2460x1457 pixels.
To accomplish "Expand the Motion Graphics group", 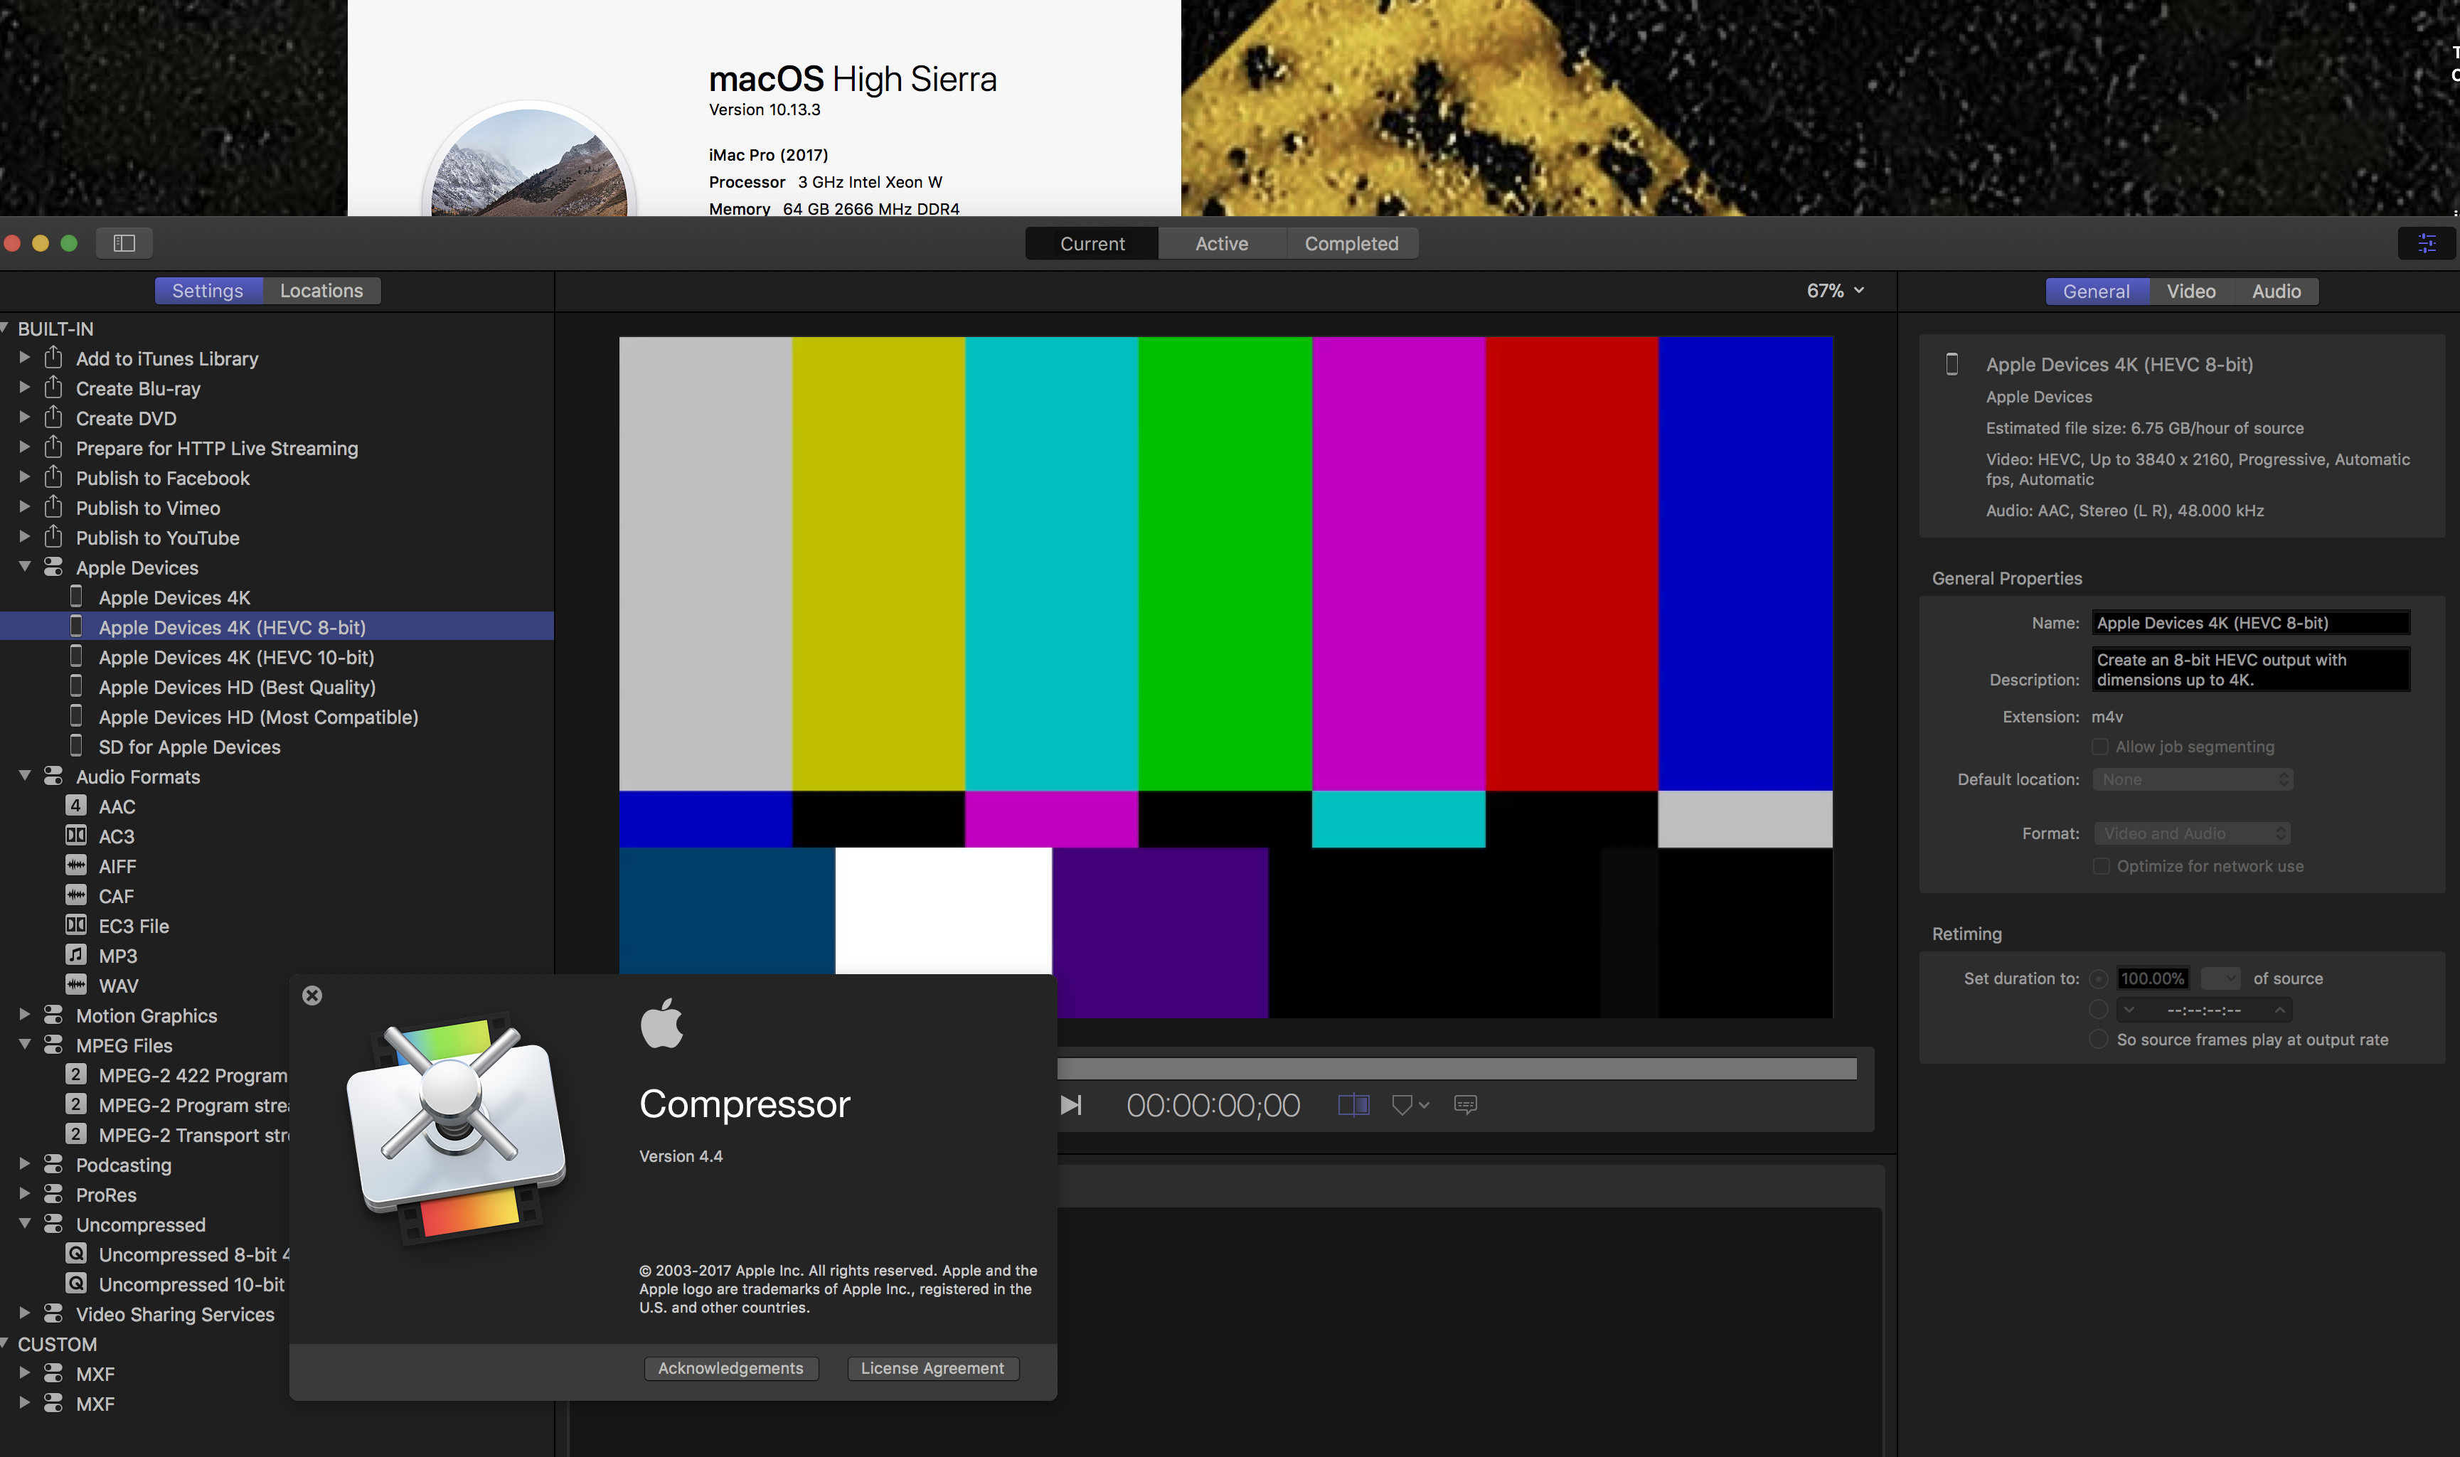I will click(25, 1015).
